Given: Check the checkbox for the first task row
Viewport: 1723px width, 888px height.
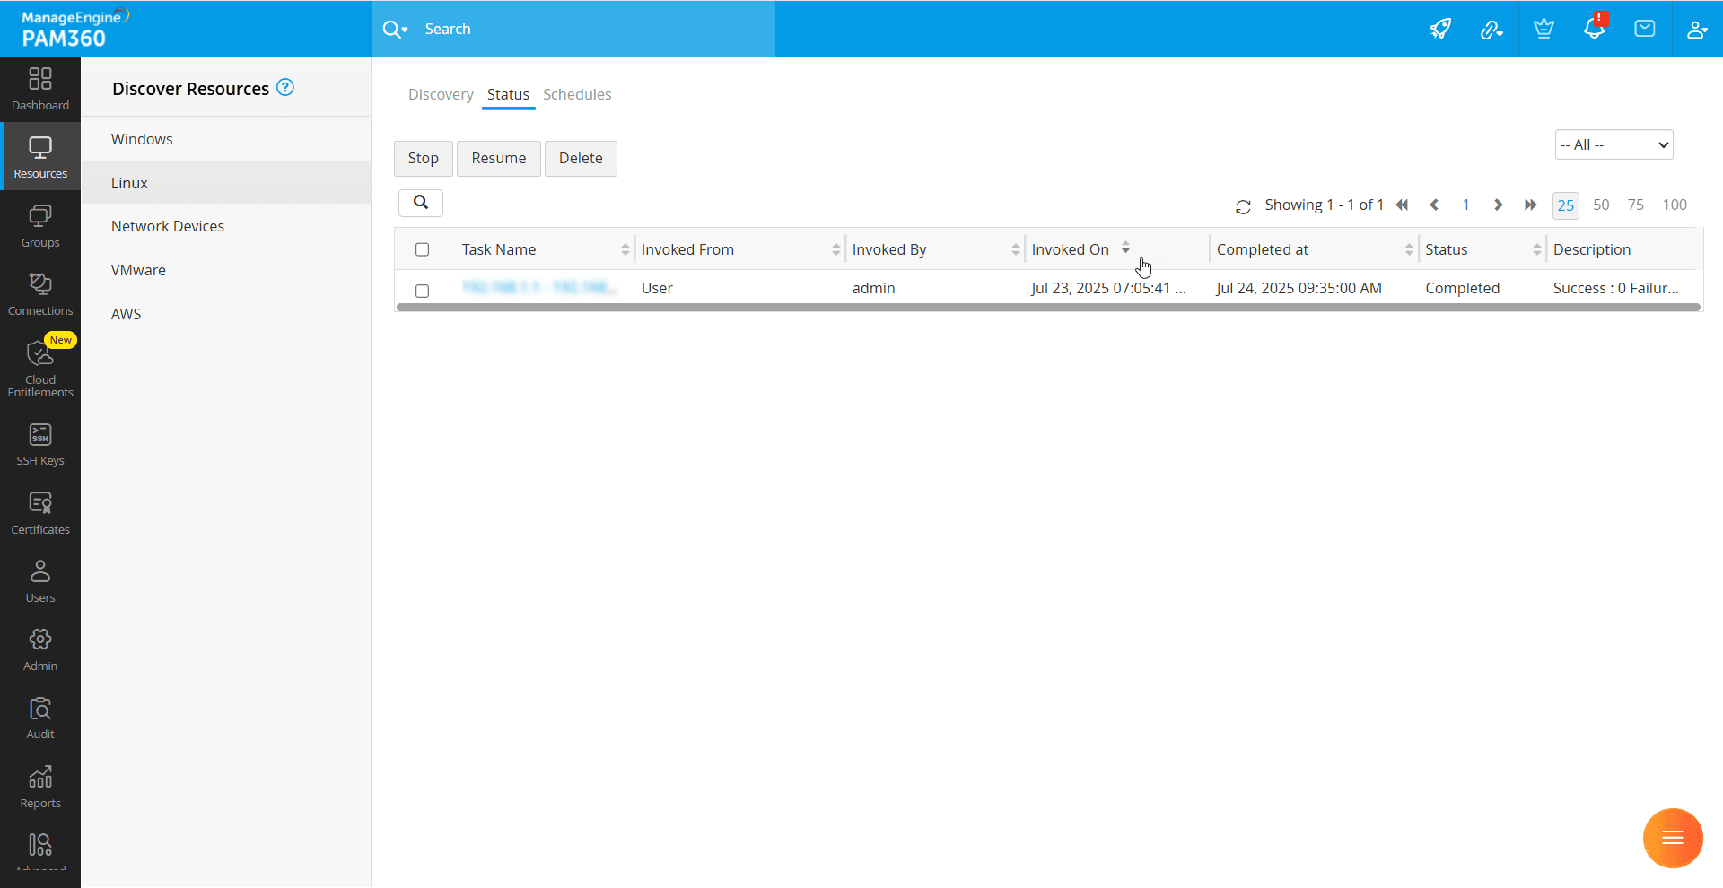Looking at the screenshot, I should point(423,291).
